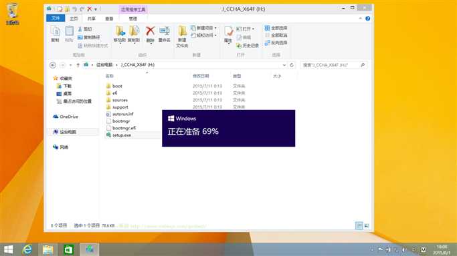Open the File (文件) menu tab

(x=56, y=18)
